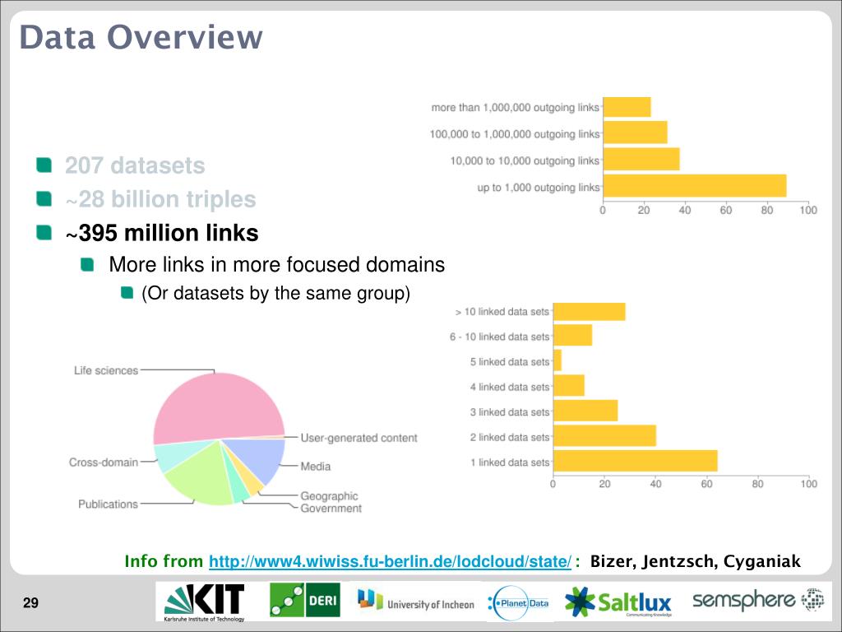Click the University of Incheon logo
This screenshot has height=632, width=842.
415,600
